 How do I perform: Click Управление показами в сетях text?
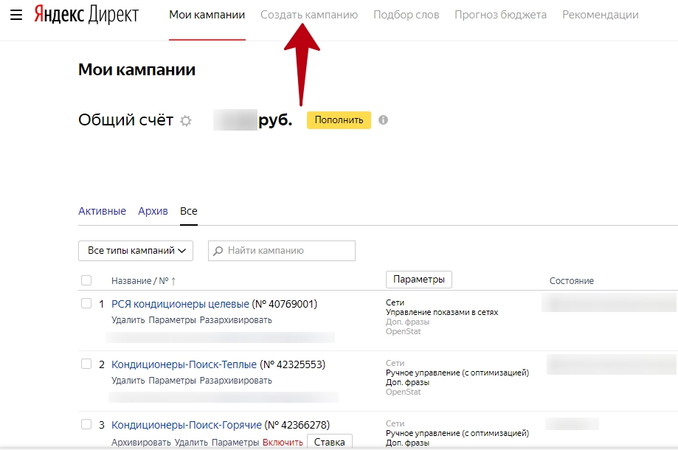[442, 312]
